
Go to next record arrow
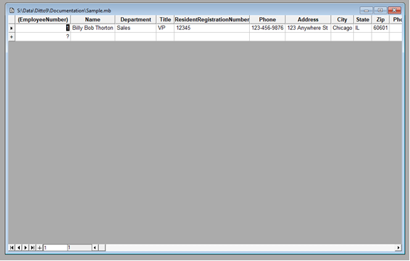pyautogui.click(x=26, y=247)
